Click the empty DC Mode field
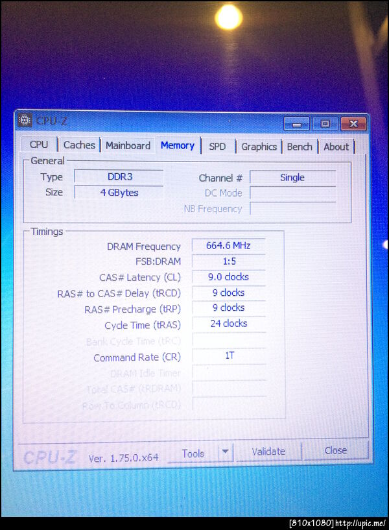 [x=293, y=193]
